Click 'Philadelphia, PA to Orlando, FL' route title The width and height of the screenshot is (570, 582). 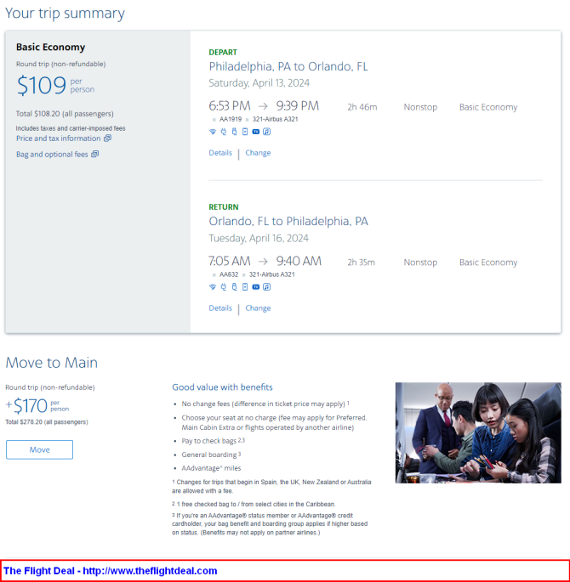click(288, 66)
